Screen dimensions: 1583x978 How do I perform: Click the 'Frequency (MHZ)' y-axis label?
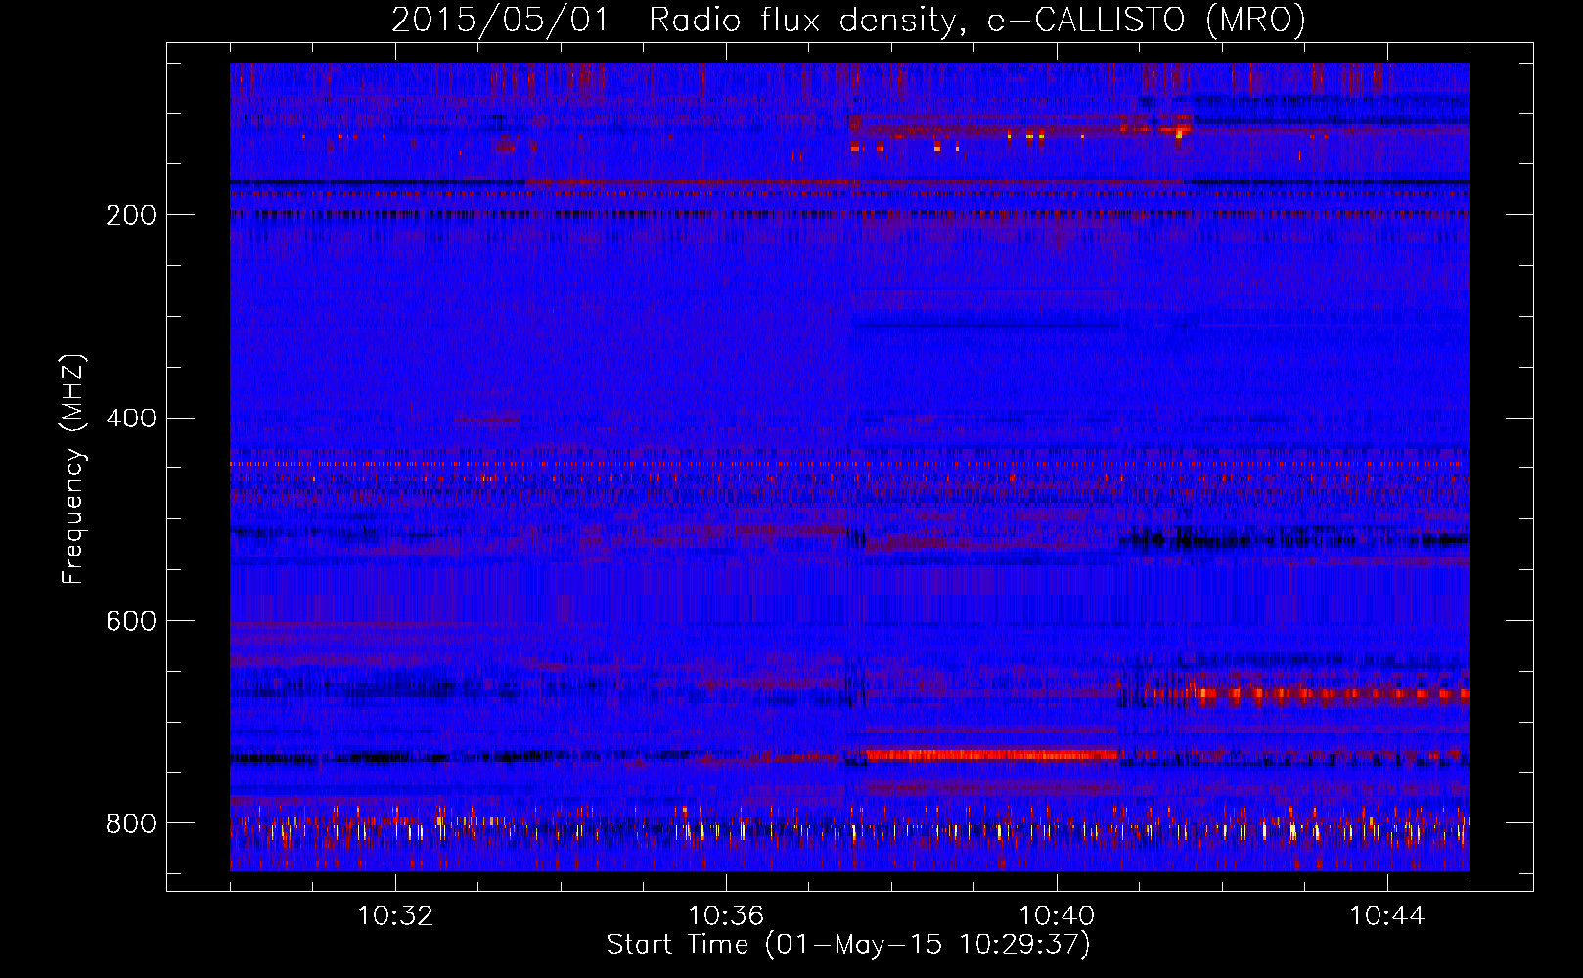[x=72, y=469]
